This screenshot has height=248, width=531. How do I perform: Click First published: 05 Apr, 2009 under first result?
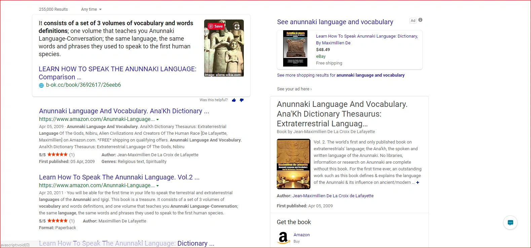tap(67, 162)
